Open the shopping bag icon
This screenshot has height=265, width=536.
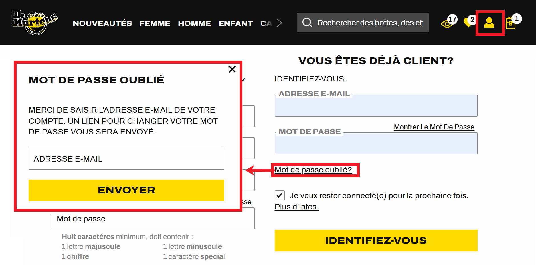(510, 23)
